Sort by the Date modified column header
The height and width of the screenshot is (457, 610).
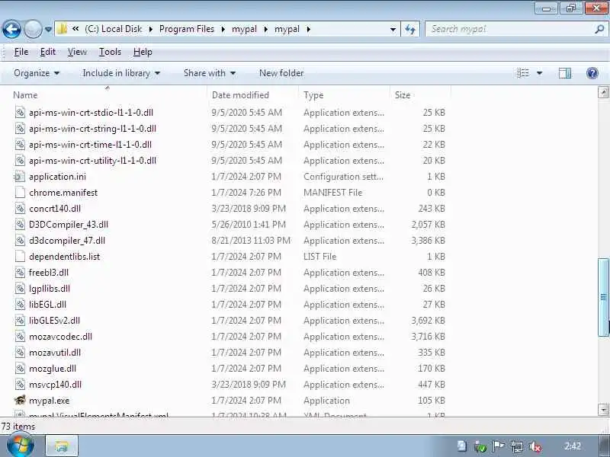point(240,95)
